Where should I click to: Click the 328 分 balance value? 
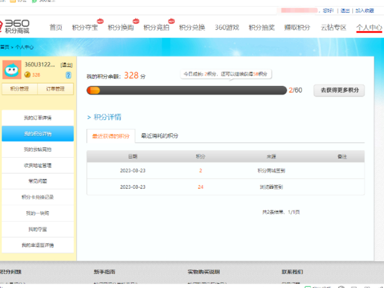coord(135,76)
